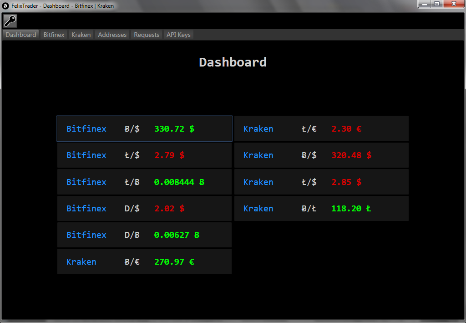Open the Kraken Ł/$ 2.85 $ tile

[322, 182]
